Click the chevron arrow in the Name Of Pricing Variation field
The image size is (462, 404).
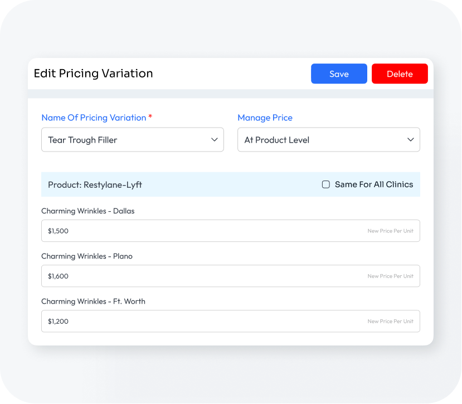215,140
